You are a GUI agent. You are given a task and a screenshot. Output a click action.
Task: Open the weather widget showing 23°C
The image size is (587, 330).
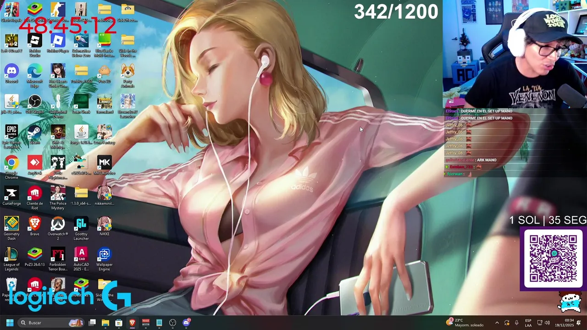[465, 323]
